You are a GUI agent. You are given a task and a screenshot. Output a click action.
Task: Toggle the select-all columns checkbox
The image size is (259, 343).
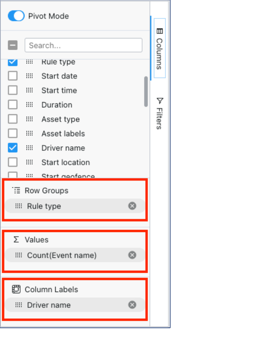(13, 45)
